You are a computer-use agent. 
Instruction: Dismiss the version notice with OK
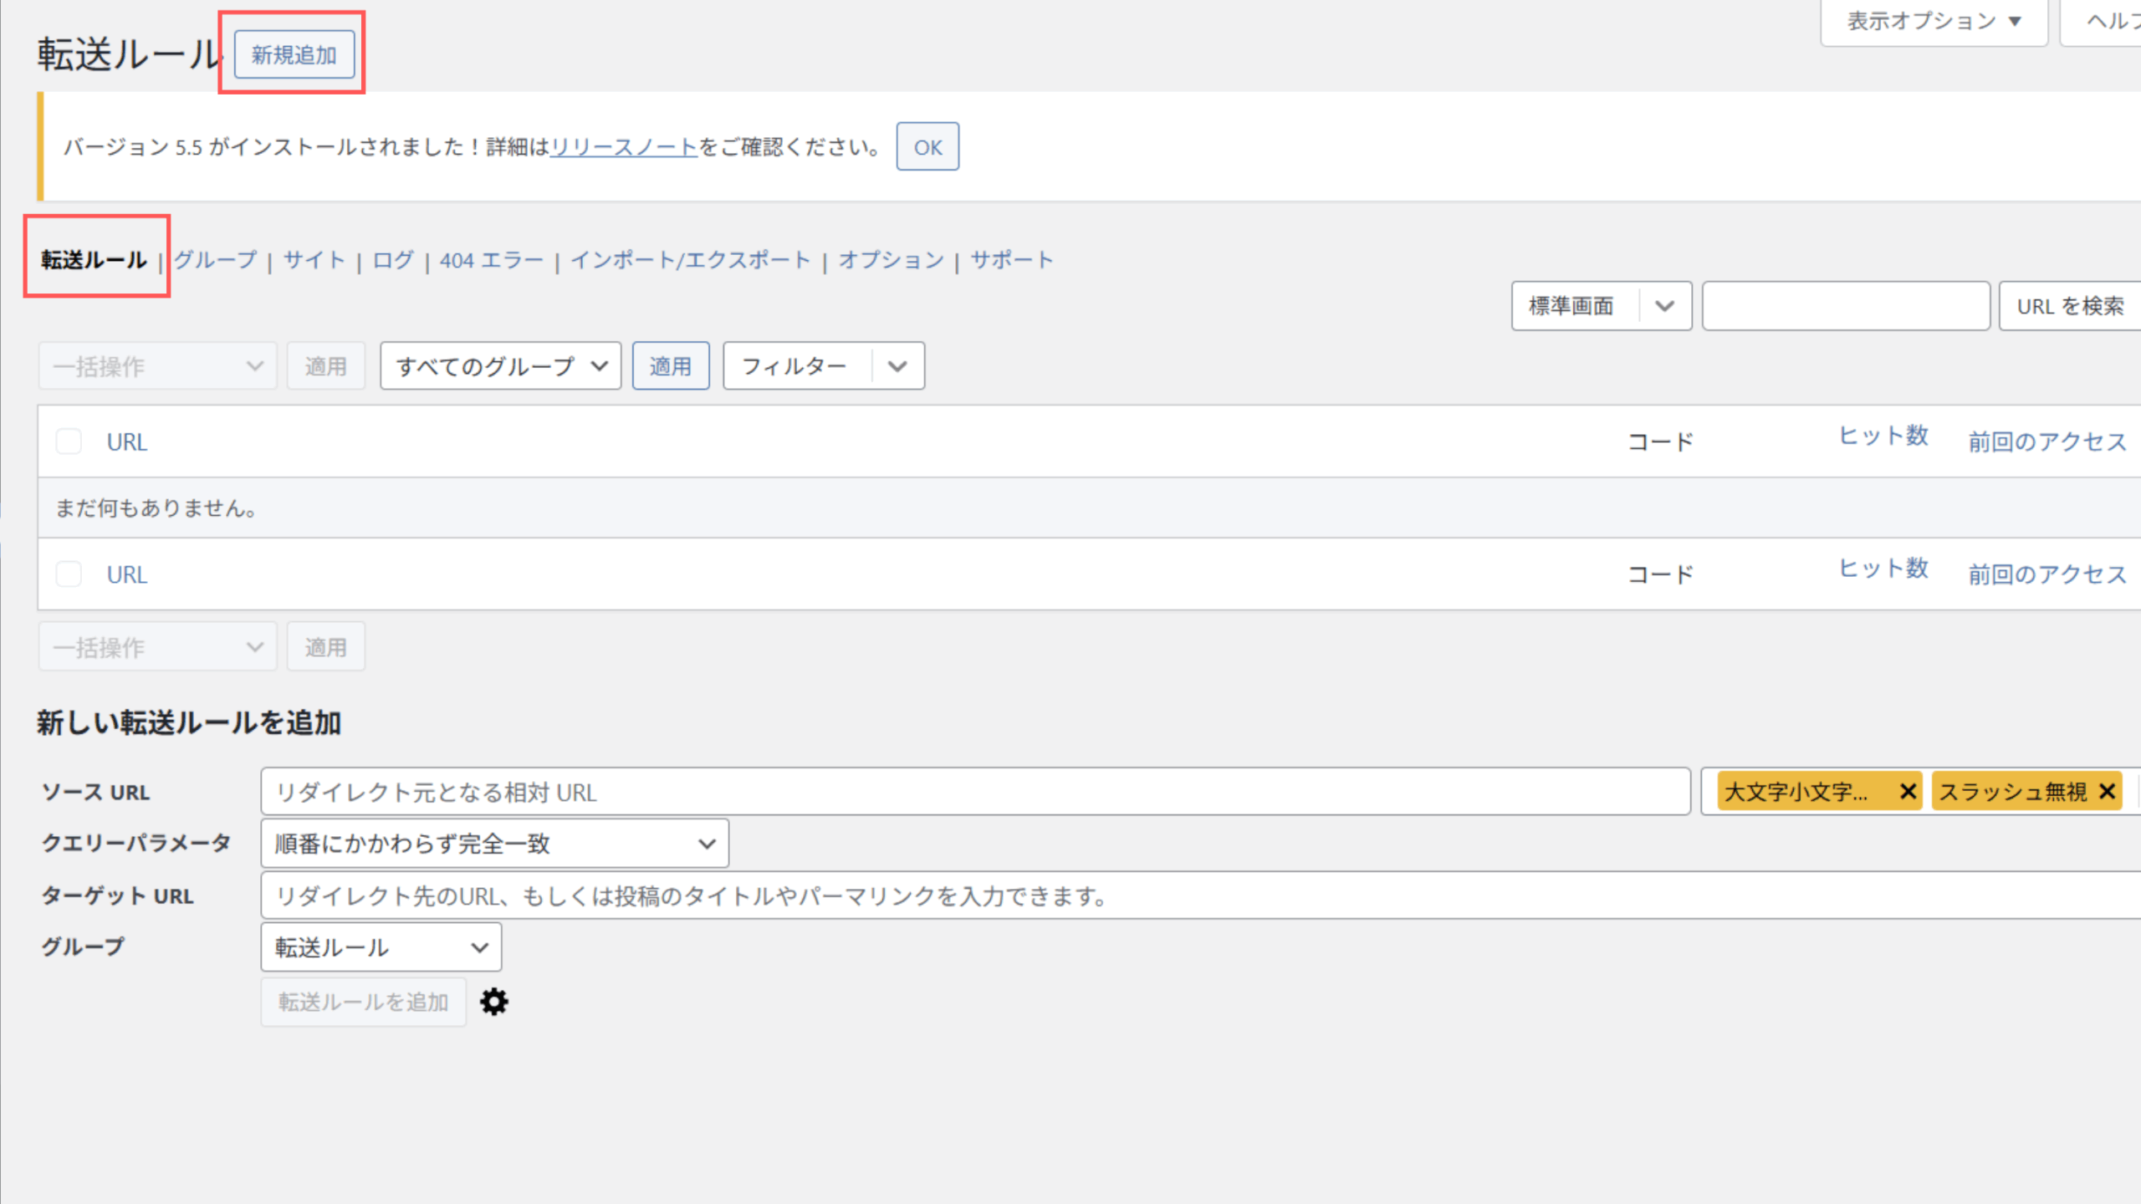point(927,147)
